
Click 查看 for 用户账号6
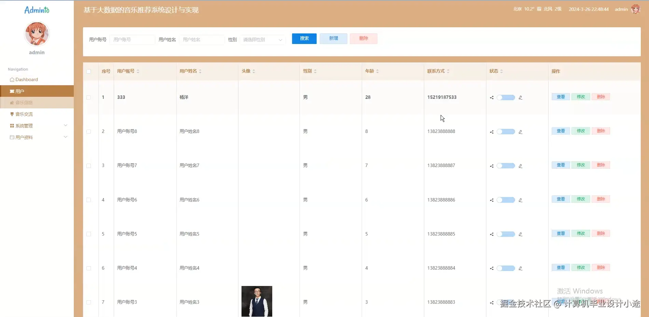pos(561,199)
